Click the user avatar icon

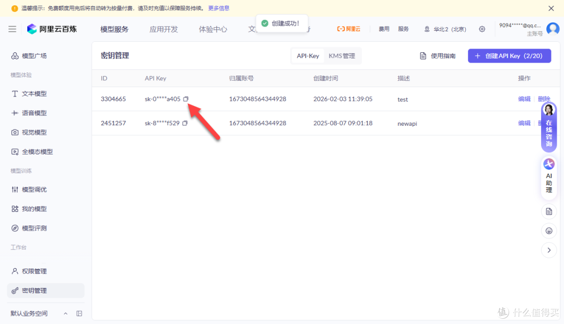coord(553,29)
